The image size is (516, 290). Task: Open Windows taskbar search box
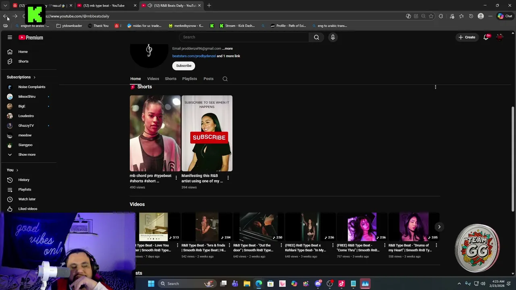tap(187, 284)
